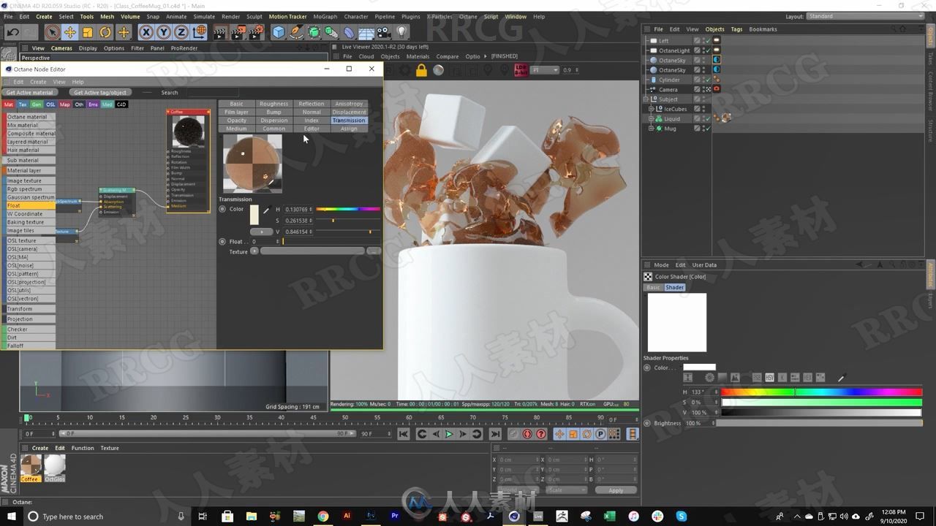Open the Octane menu in the menu bar
Image resolution: width=936 pixels, height=526 pixels.
pyautogui.click(x=468, y=16)
